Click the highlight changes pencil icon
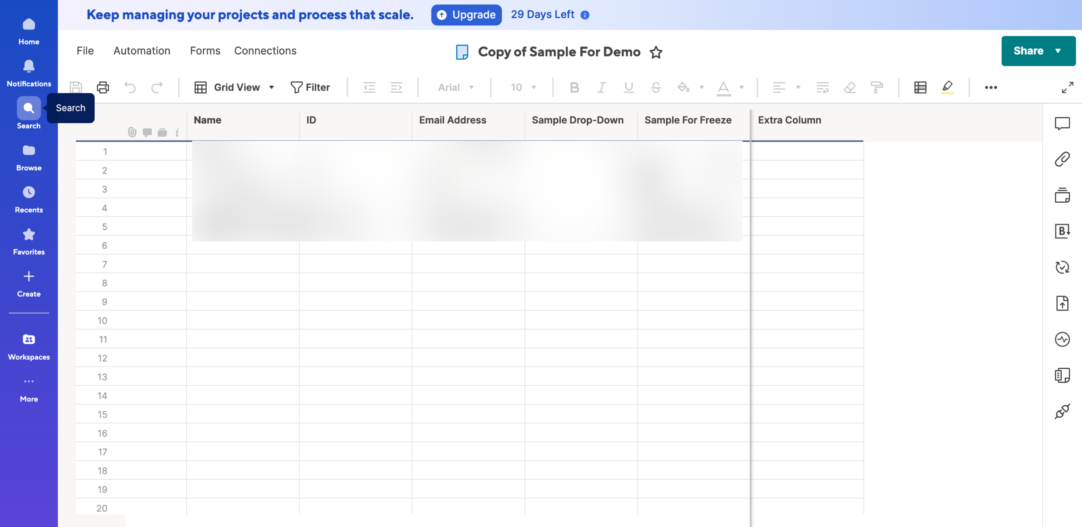This screenshot has width=1082, height=527. (947, 87)
